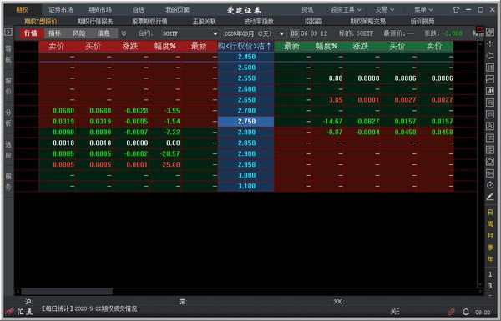Open the line chart icon in right sidebar
Viewport: 501px width, 321px height.
pos(490,79)
